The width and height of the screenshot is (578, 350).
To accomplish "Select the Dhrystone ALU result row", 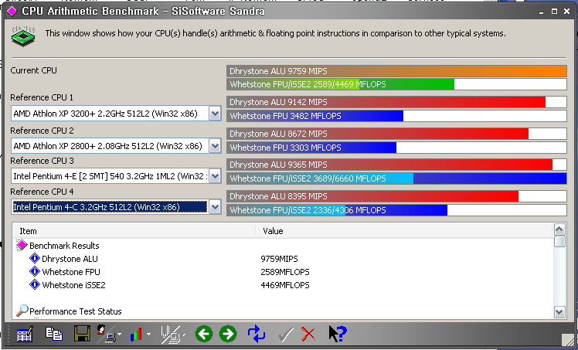I will click(283, 259).
